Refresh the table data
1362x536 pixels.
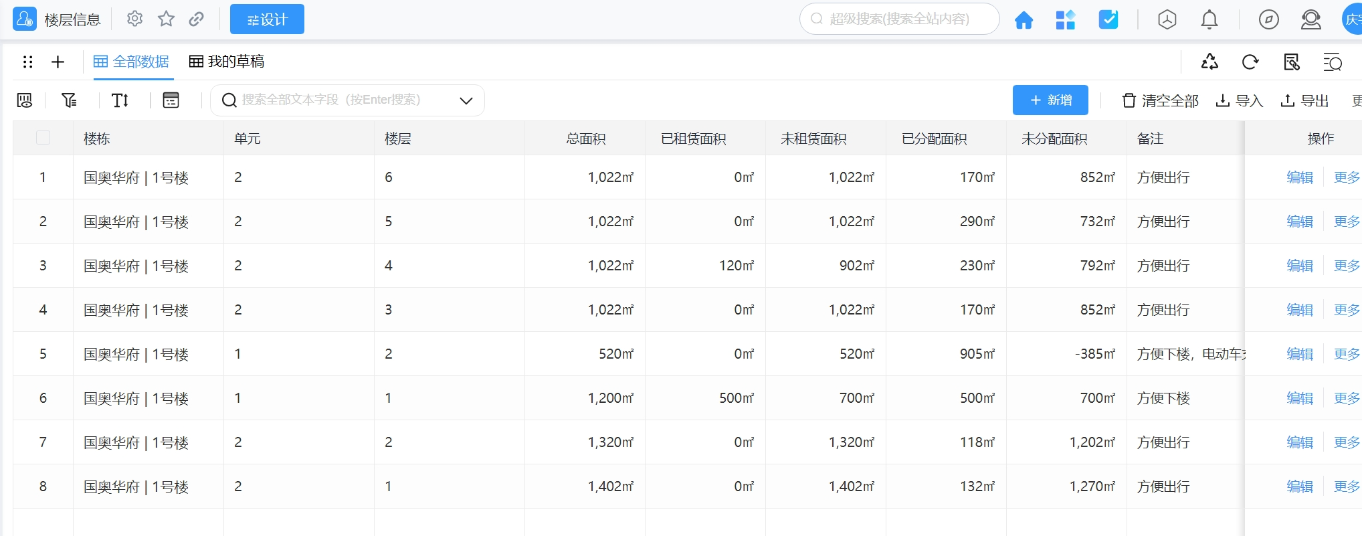point(1250,62)
